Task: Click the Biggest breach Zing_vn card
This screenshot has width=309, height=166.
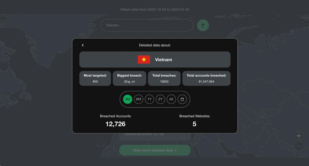Action: (129, 79)
